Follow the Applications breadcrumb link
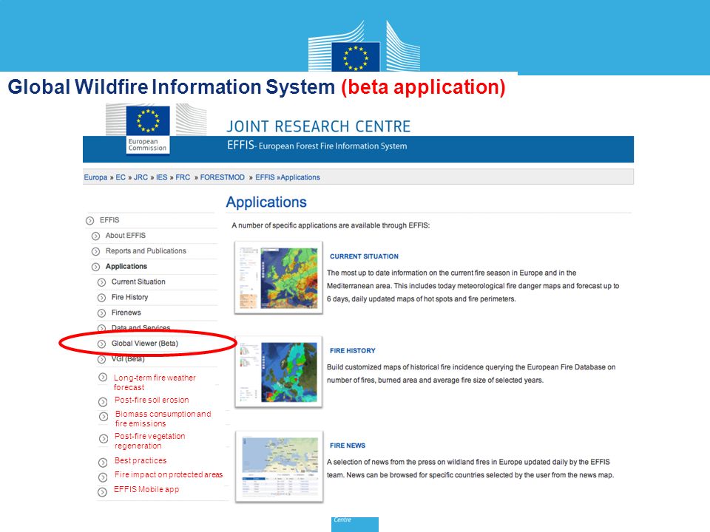The height and width of the screenshot is (532, 710). click(300, 177)
